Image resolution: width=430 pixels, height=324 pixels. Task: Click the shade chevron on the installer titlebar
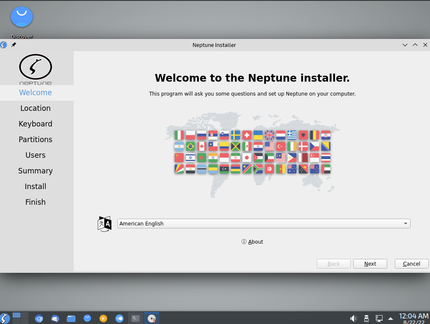(405, 45)
